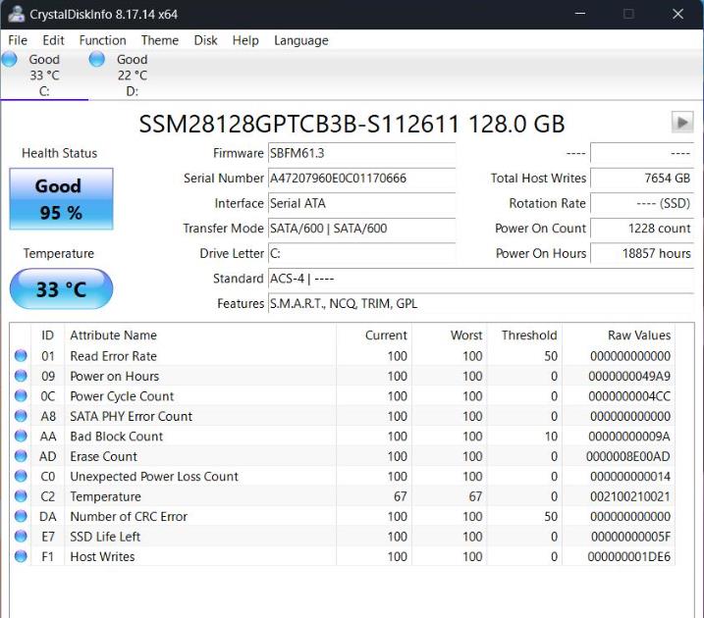This screenshot has height=618, width=704.
Task: Select the D: drive tab
Action: pos(132,75)
